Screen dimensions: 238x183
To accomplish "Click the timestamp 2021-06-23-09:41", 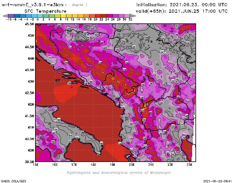I will click(217, 181).
